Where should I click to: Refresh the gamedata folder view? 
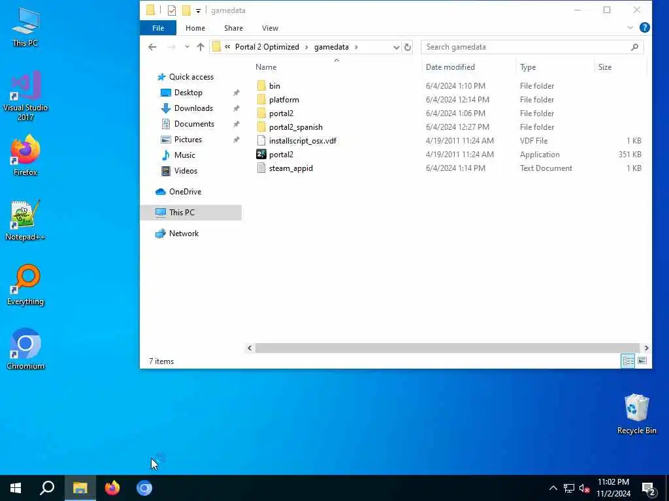coord(408,47)
